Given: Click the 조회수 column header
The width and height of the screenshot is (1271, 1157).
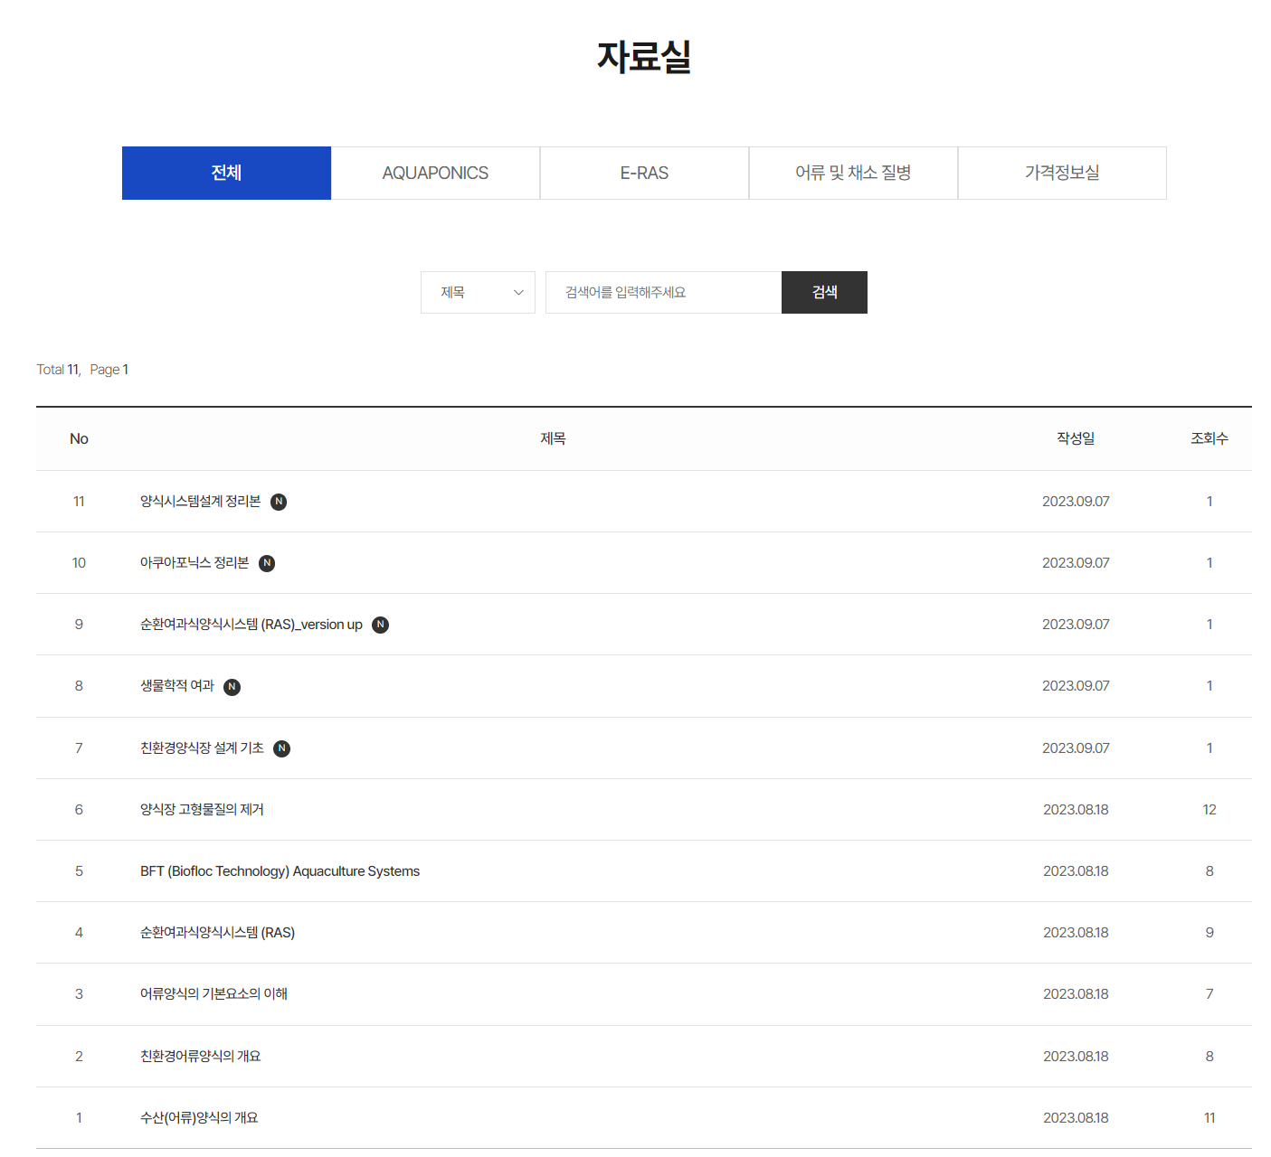Looking at the screenshot, I should tap(1209, 438).
